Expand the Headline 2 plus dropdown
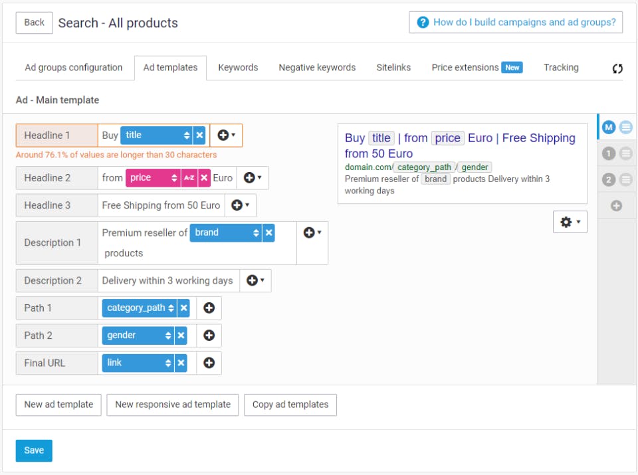Screen dimensions: 638x475 pos(253,178)
